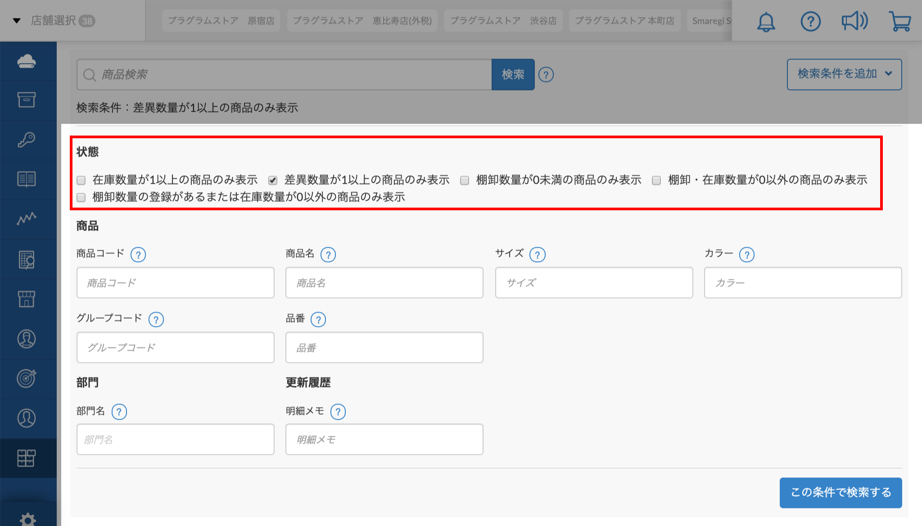
Task: Open the archive box sidebar icon
Action: pyautogui.click(x=27, y=100)
